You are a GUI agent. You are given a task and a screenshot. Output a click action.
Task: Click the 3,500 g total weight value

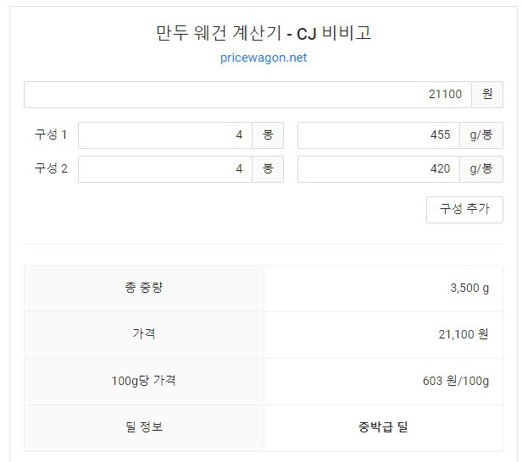click(x=469, y=288)
